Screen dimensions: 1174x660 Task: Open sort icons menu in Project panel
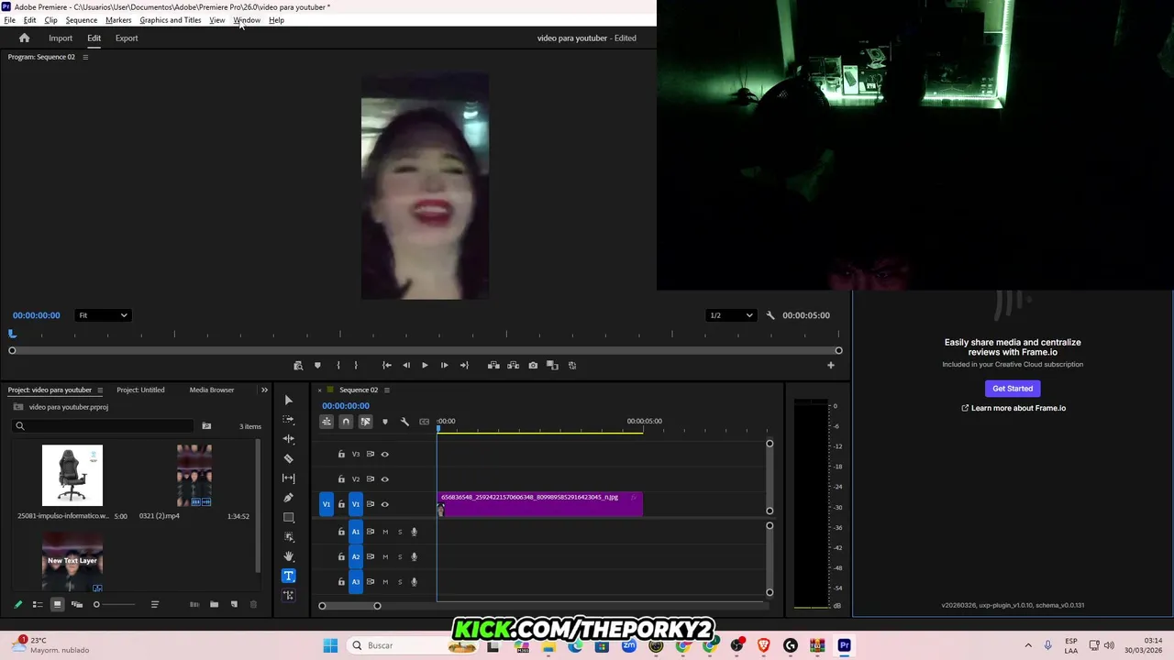(x=155, y=604)
